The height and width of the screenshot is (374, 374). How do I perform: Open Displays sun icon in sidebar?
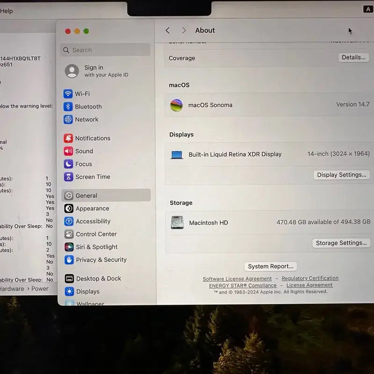69,291
